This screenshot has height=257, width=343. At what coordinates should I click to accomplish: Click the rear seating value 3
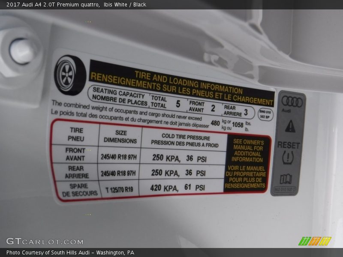[246, 112]
